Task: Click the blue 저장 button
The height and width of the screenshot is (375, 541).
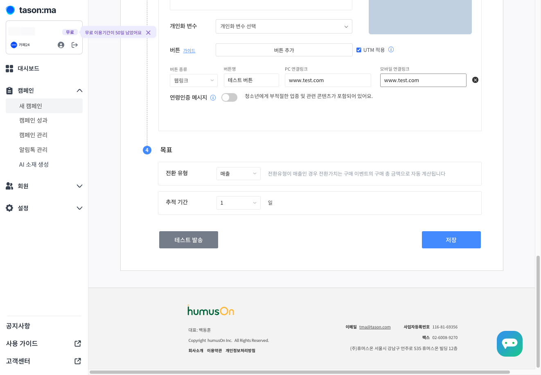Action: 451,240
